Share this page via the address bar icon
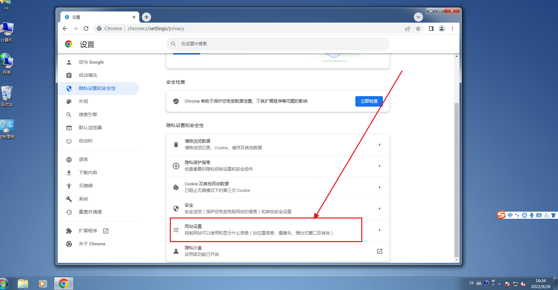 pyautogui.click(x=408, y=29)
